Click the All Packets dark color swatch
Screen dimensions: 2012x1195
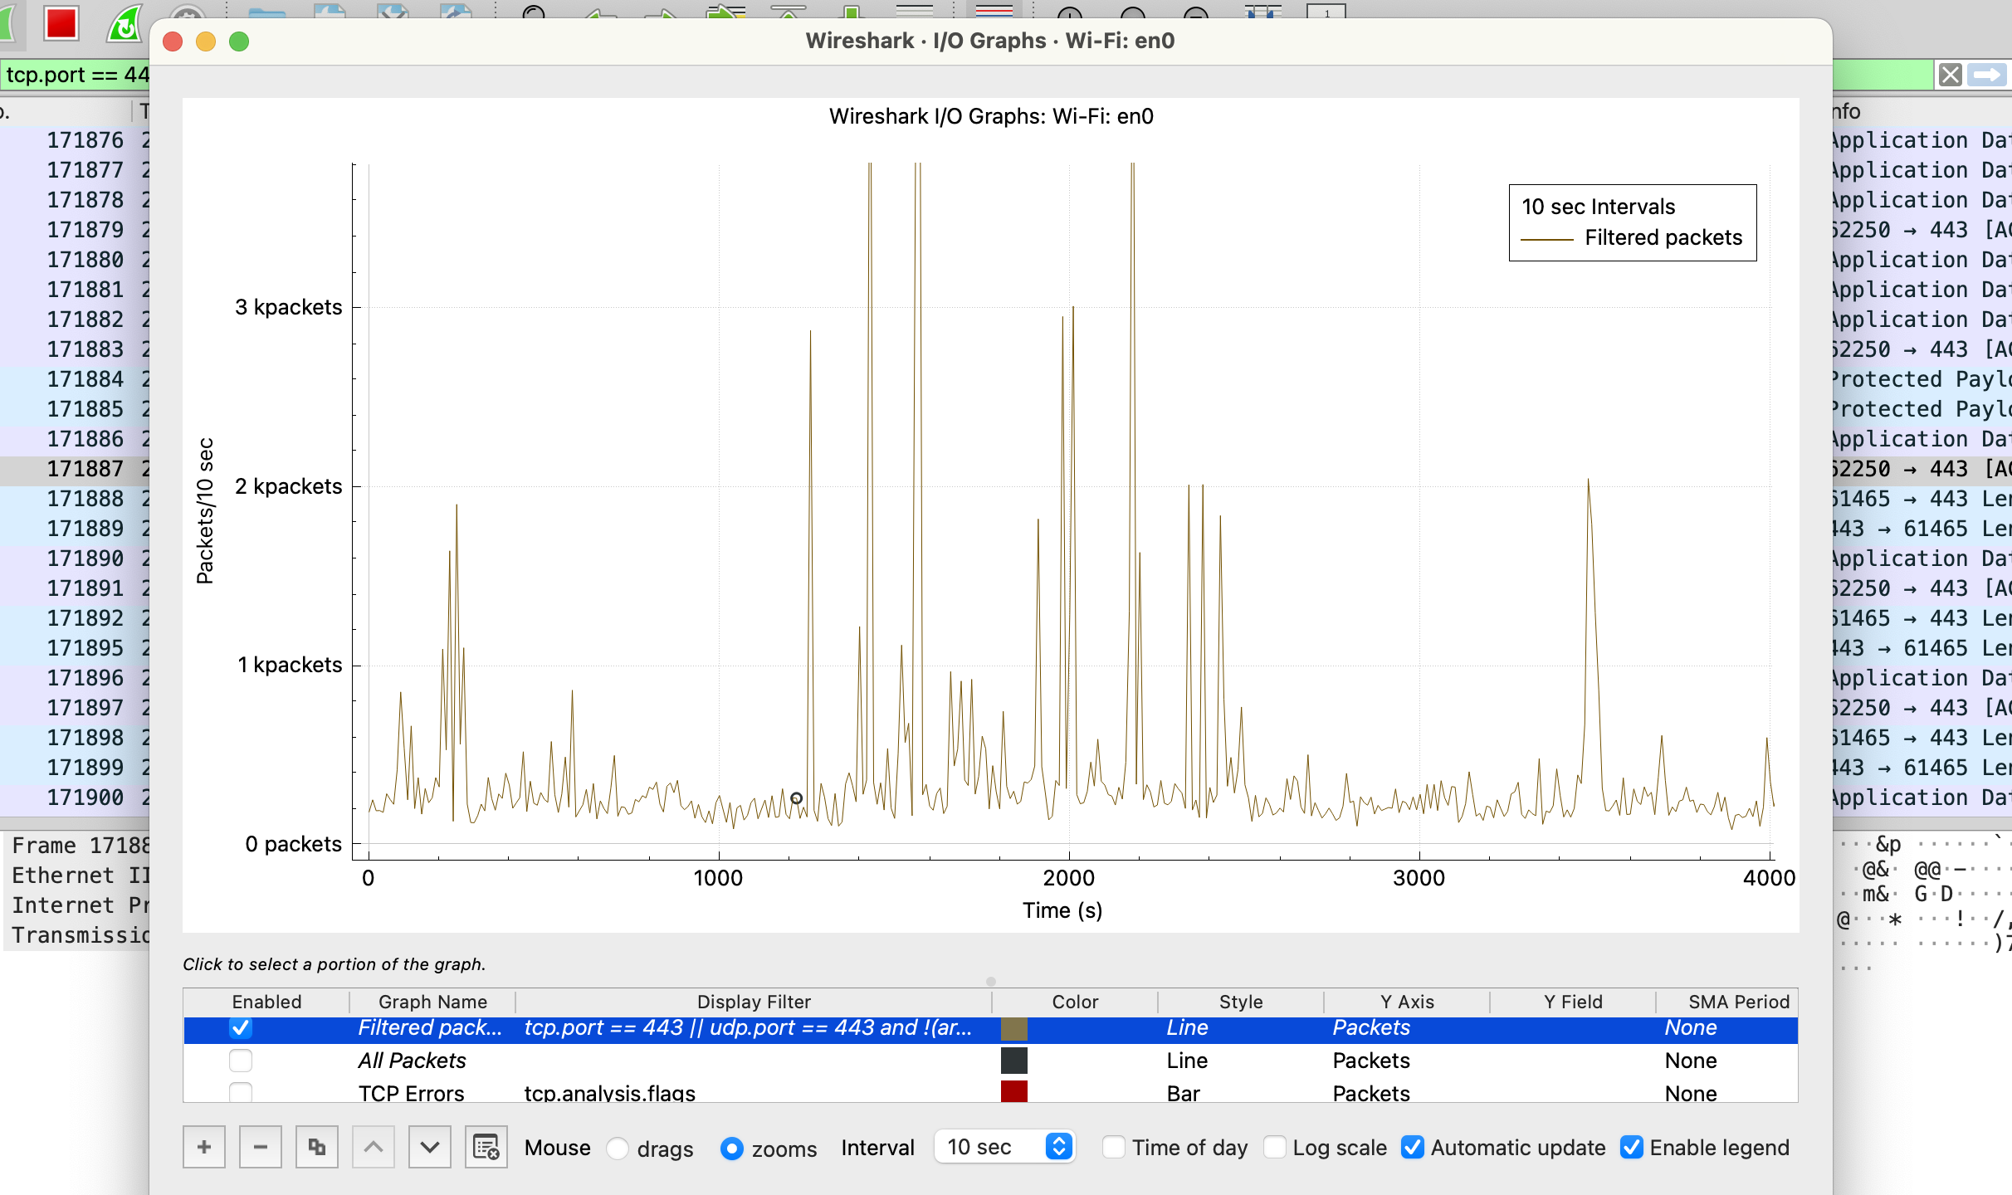(x=1013, y=1061)
